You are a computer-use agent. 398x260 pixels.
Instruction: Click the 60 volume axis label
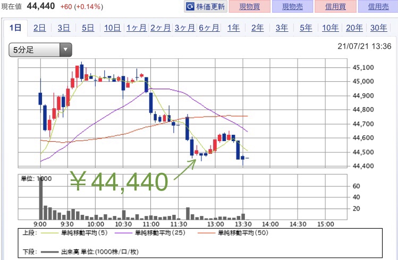[x=357, y=186]
